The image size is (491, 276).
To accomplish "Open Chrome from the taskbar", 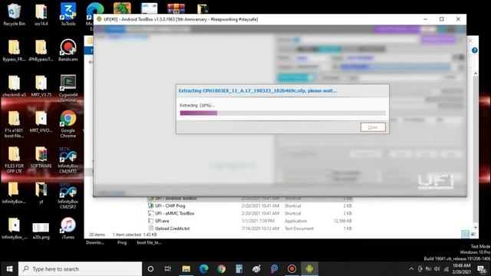I will 222,269.
